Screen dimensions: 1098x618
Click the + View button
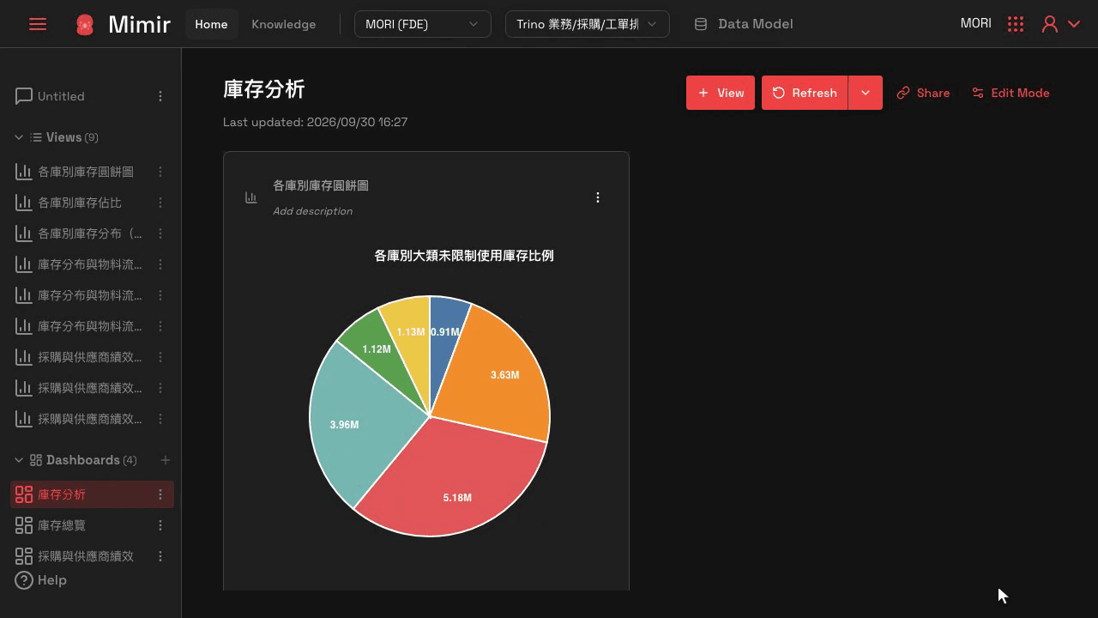click(x=721, y=93)
